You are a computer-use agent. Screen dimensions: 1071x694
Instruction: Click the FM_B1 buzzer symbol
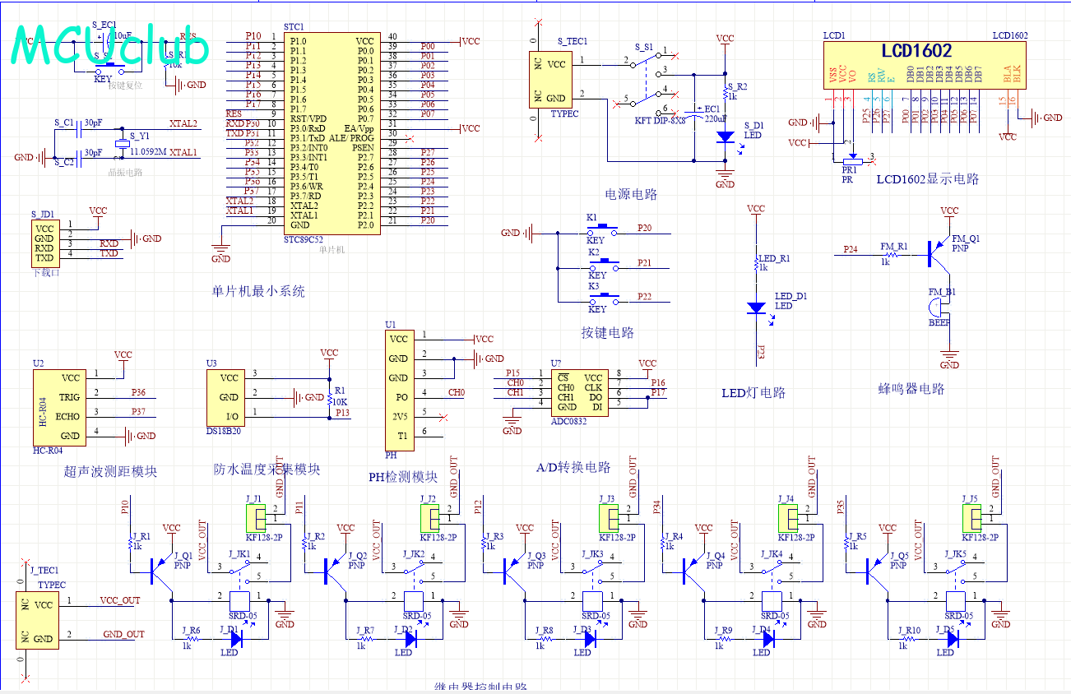pos(937,308)
